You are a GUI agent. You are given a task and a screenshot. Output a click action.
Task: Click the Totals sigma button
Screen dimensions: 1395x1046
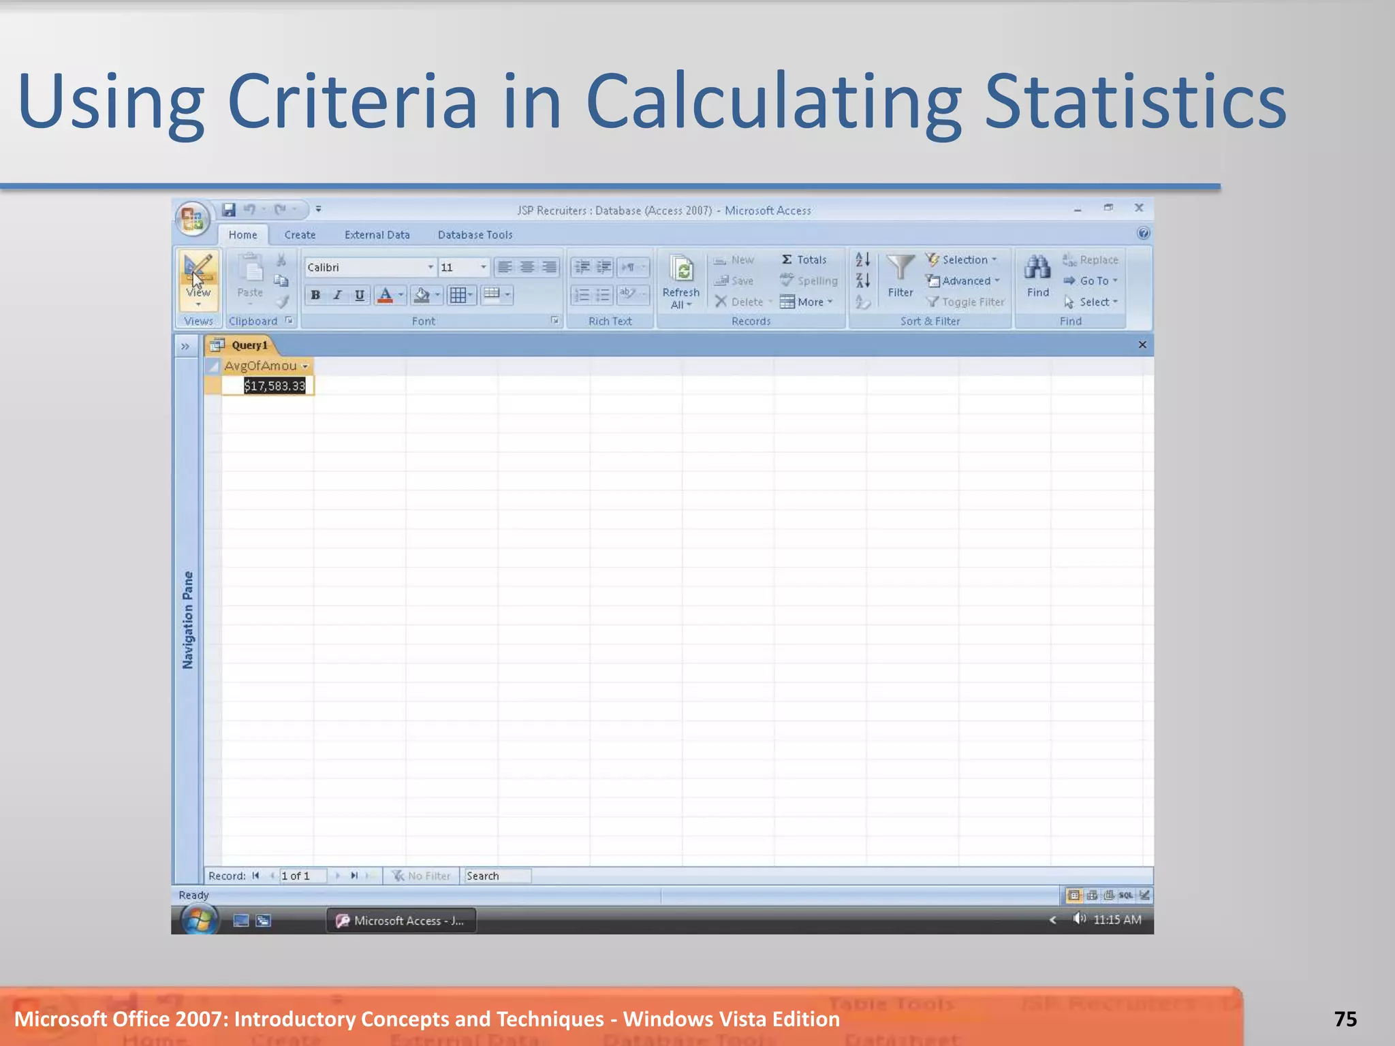click(804, 259)
